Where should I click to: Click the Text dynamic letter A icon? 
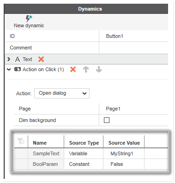18,59
